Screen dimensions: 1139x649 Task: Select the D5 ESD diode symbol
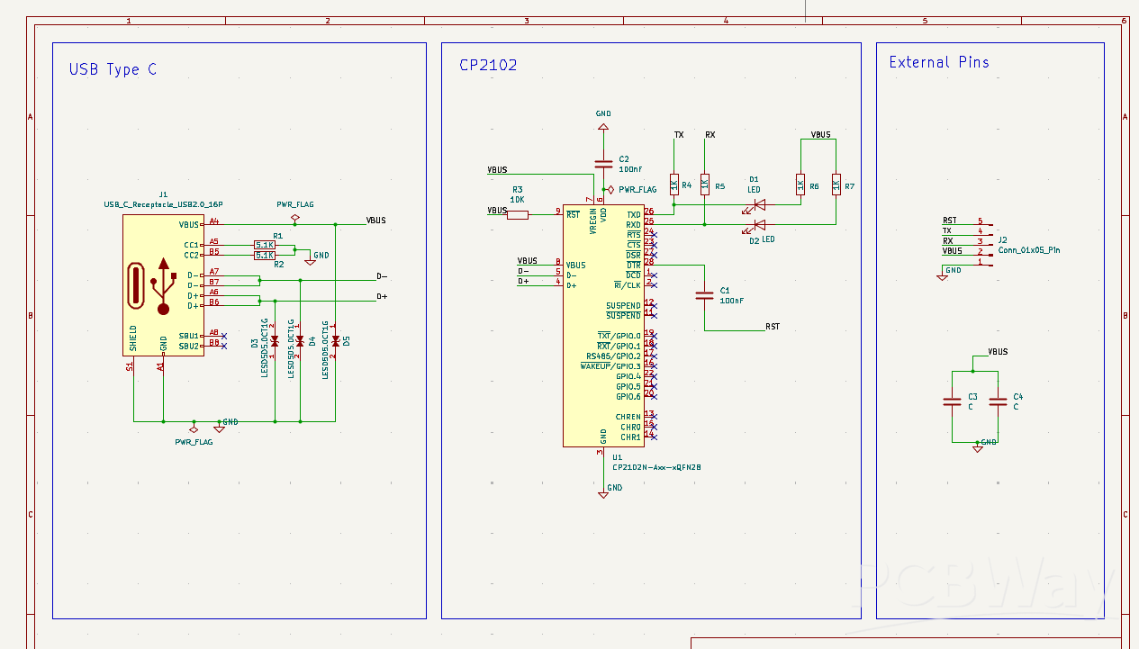[335, 341]
